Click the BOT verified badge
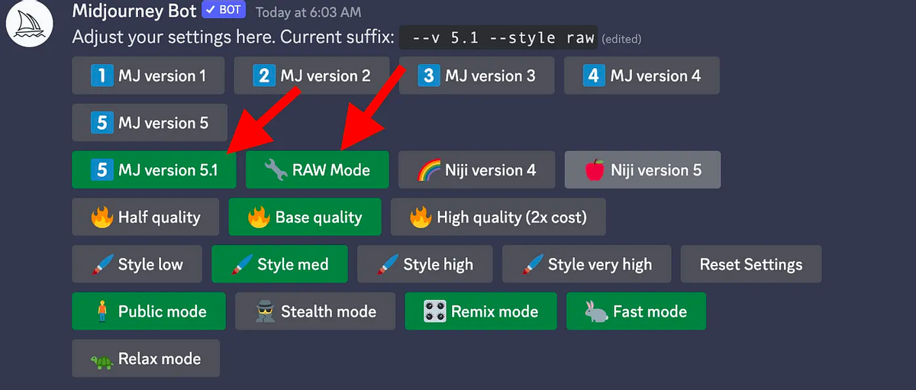The width and height of the screenshot is (916, 390). 223,11
